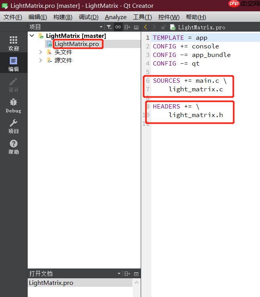Select the LightMatrix [master] project root

coord(76,36)
